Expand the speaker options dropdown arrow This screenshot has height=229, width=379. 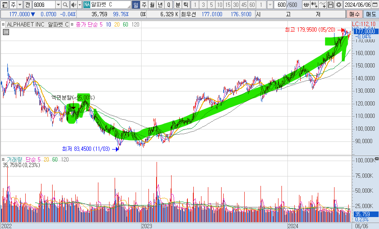coord(80,5)
